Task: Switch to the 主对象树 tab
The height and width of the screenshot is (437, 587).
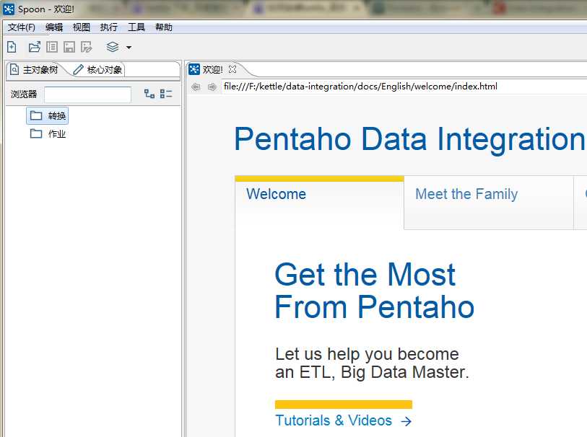Action: (35, 69)
